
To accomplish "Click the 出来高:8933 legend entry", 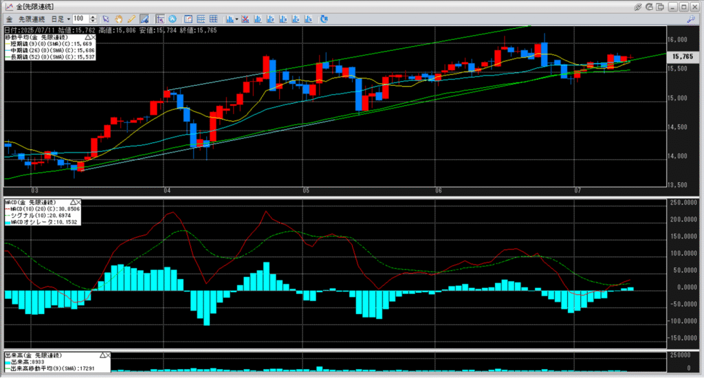I will click(x=25, y=362).
